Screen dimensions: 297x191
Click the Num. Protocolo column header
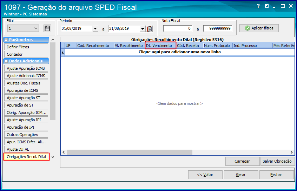[218, 46]
